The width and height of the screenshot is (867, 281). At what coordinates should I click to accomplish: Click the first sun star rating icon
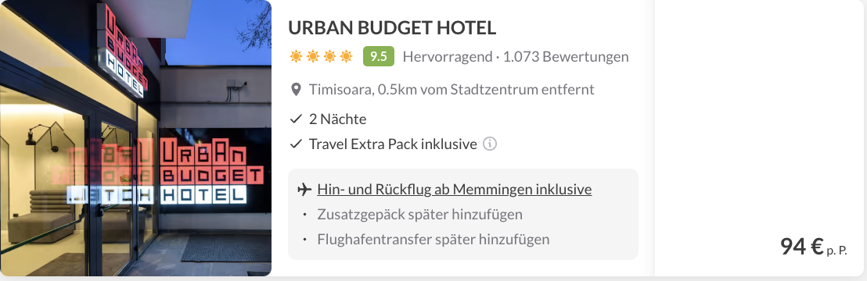(x=296, y=56)
